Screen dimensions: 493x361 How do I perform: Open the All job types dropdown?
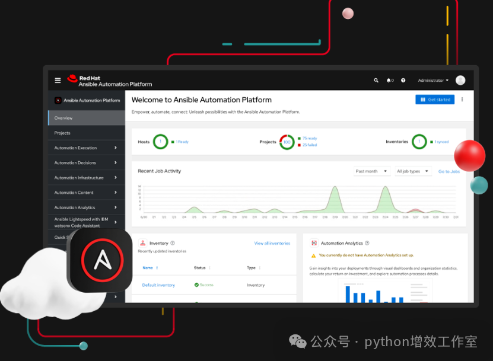click(x=413, y=171)
